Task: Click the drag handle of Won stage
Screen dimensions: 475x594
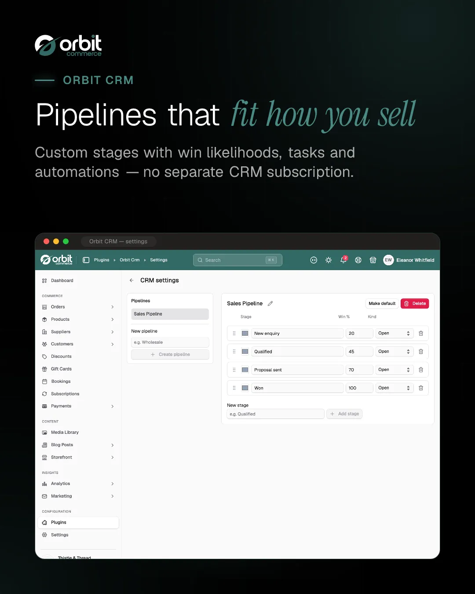Action: click(x=234, y=388)
